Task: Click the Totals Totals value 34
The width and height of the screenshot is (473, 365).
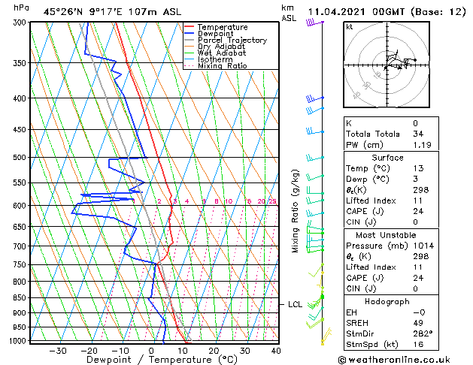Action: 418,134
